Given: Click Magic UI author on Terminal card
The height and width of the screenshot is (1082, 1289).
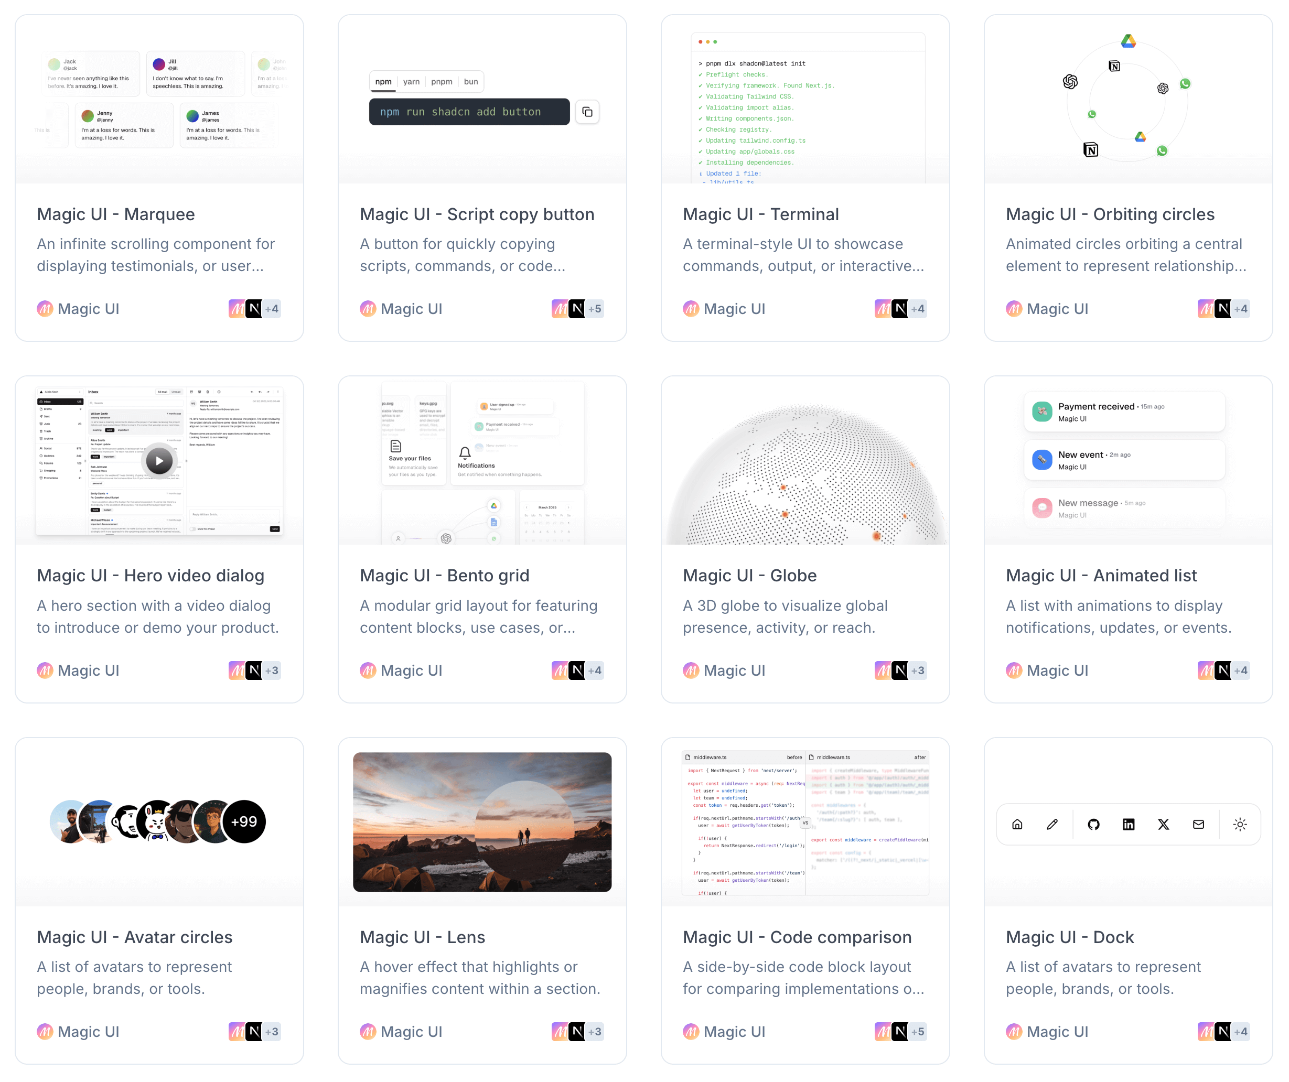Looking at the screenshot, I should 724,309.
